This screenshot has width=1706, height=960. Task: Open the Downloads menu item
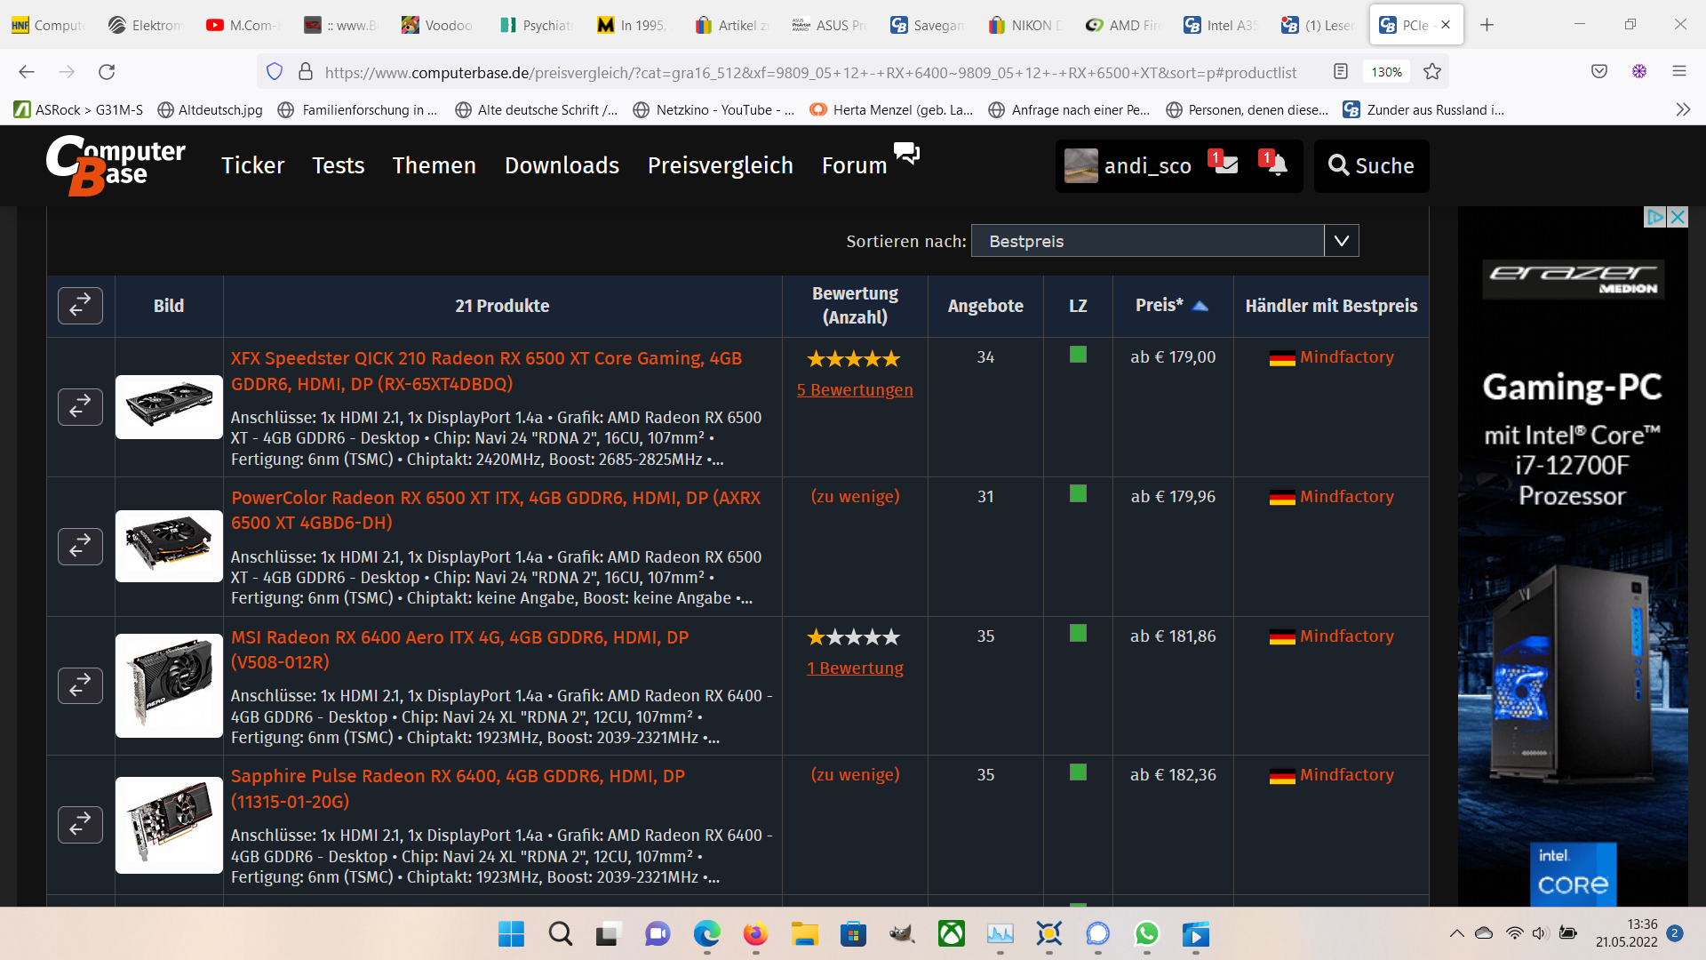[x=562, y=165]
